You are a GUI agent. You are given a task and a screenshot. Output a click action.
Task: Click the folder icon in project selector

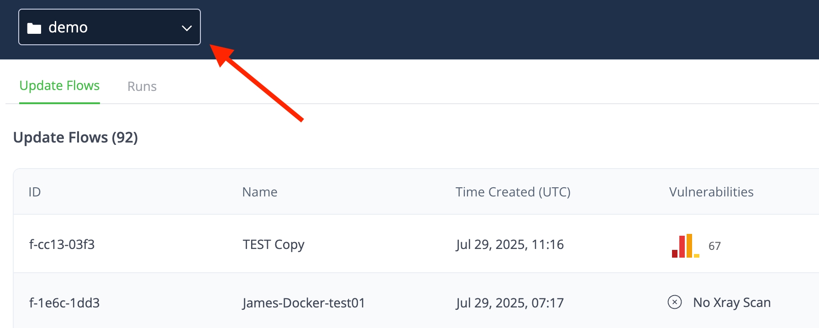pos(34,28)
